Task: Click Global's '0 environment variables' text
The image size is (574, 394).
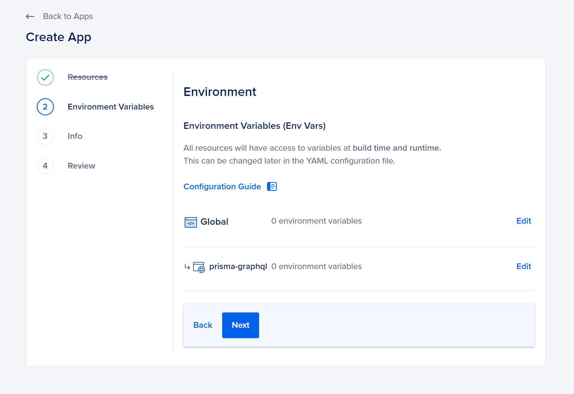Action: [316, 221]
